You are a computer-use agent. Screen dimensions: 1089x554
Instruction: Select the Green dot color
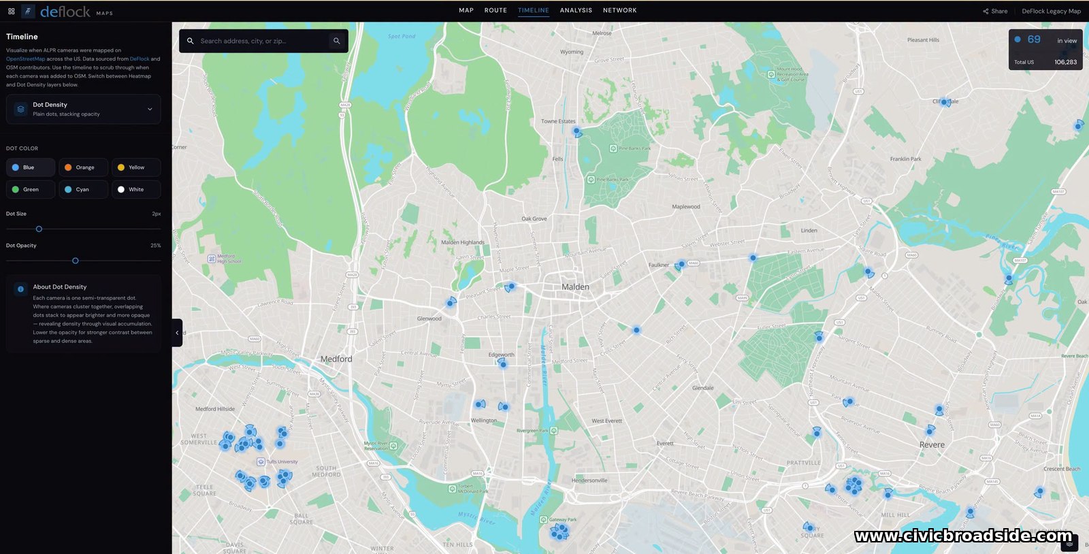click(31, 189)
